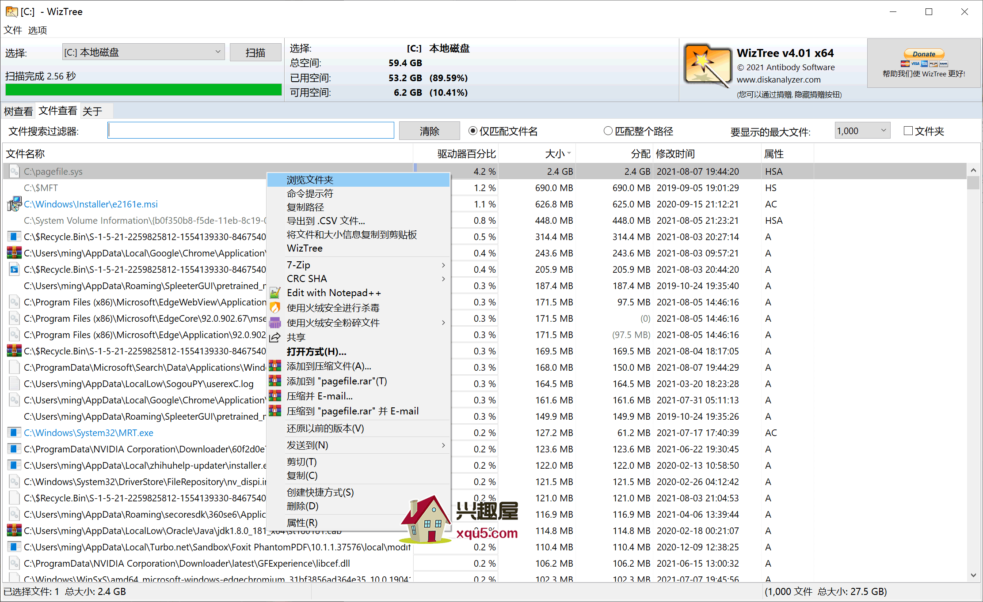Choose 浏览文件夹 from context menu
Screen dimensions: 983x602
pyautogui.click(x=359, y=180)
